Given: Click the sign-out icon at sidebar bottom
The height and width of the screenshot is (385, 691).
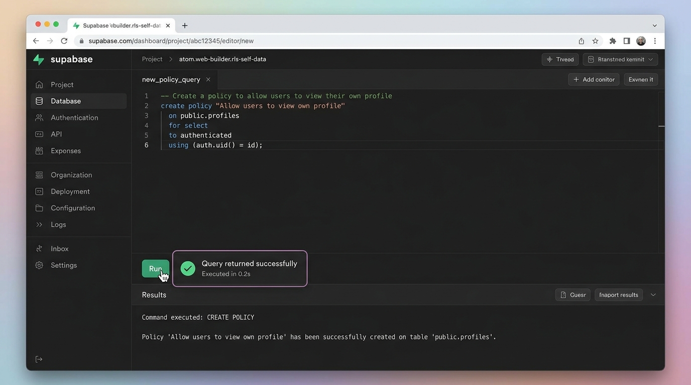Looking at the screenshot, I should (39, 359).
